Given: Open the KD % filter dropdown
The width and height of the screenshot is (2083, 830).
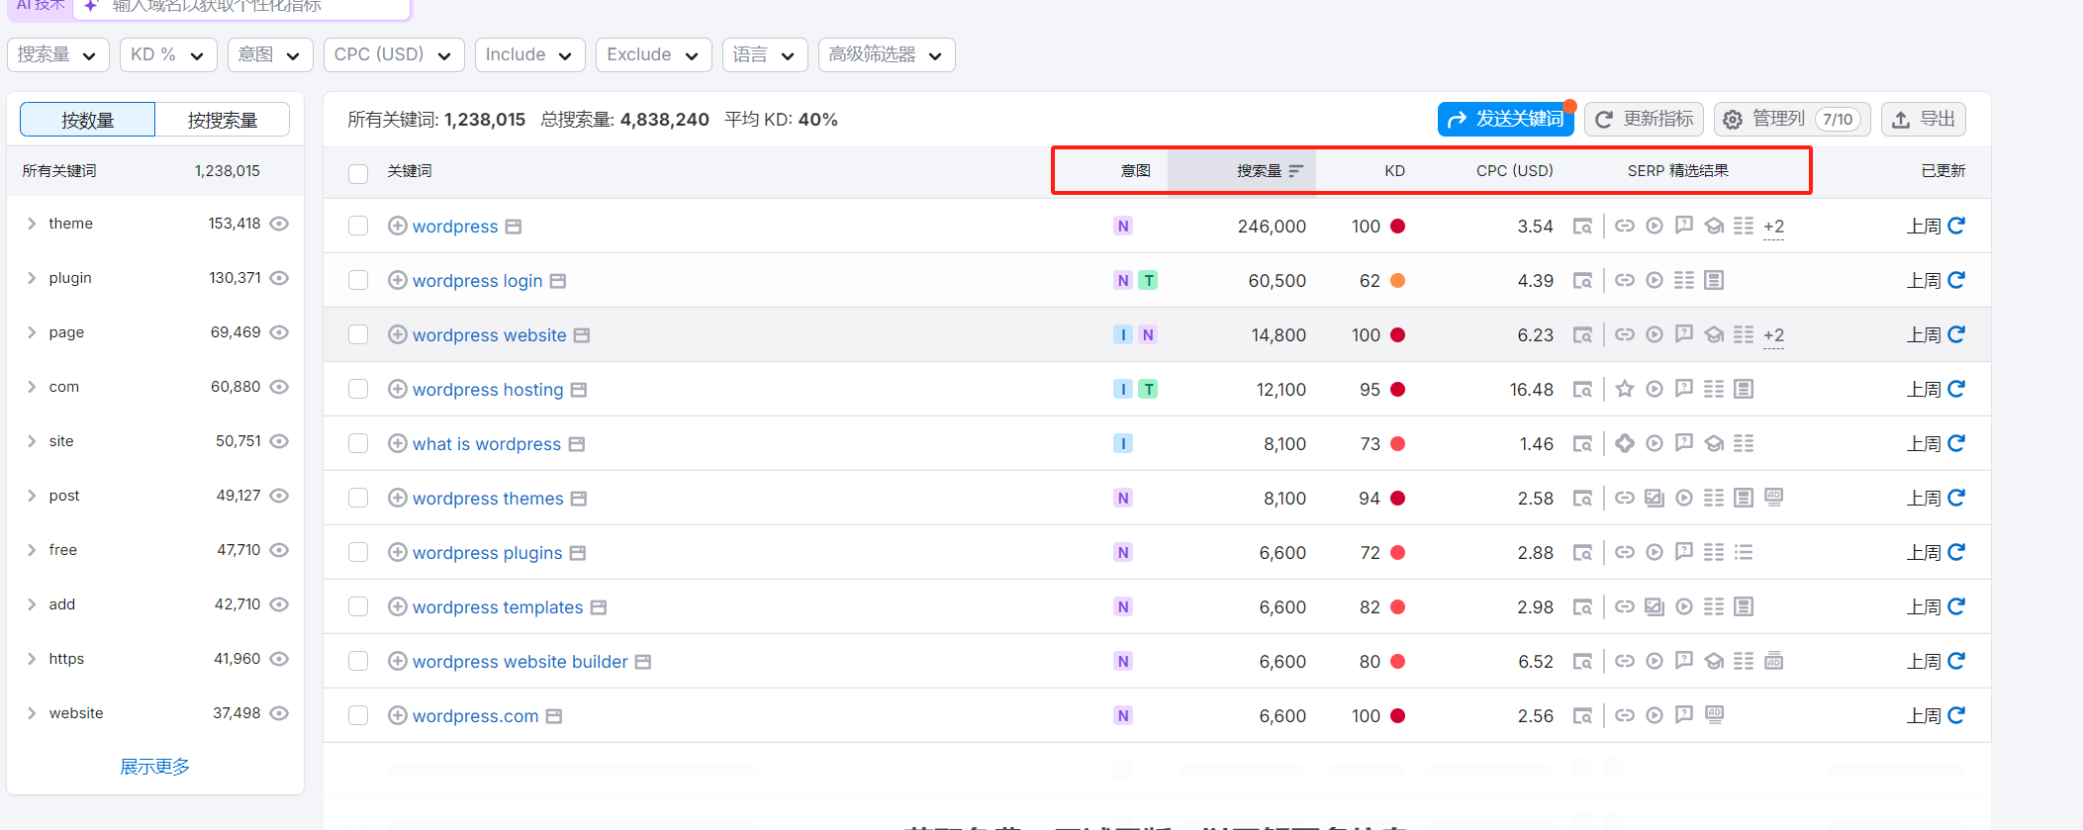Looking at the screenshot, I should tap(167, 55).
